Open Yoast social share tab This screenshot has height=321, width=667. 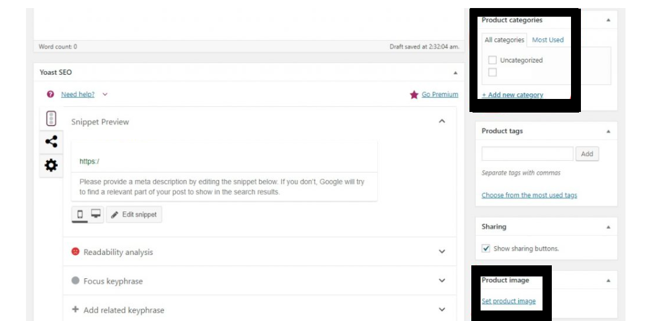(51, 142)
